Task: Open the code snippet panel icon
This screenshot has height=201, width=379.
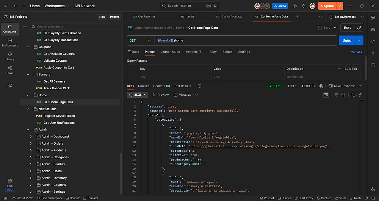Action: point(373,41)
